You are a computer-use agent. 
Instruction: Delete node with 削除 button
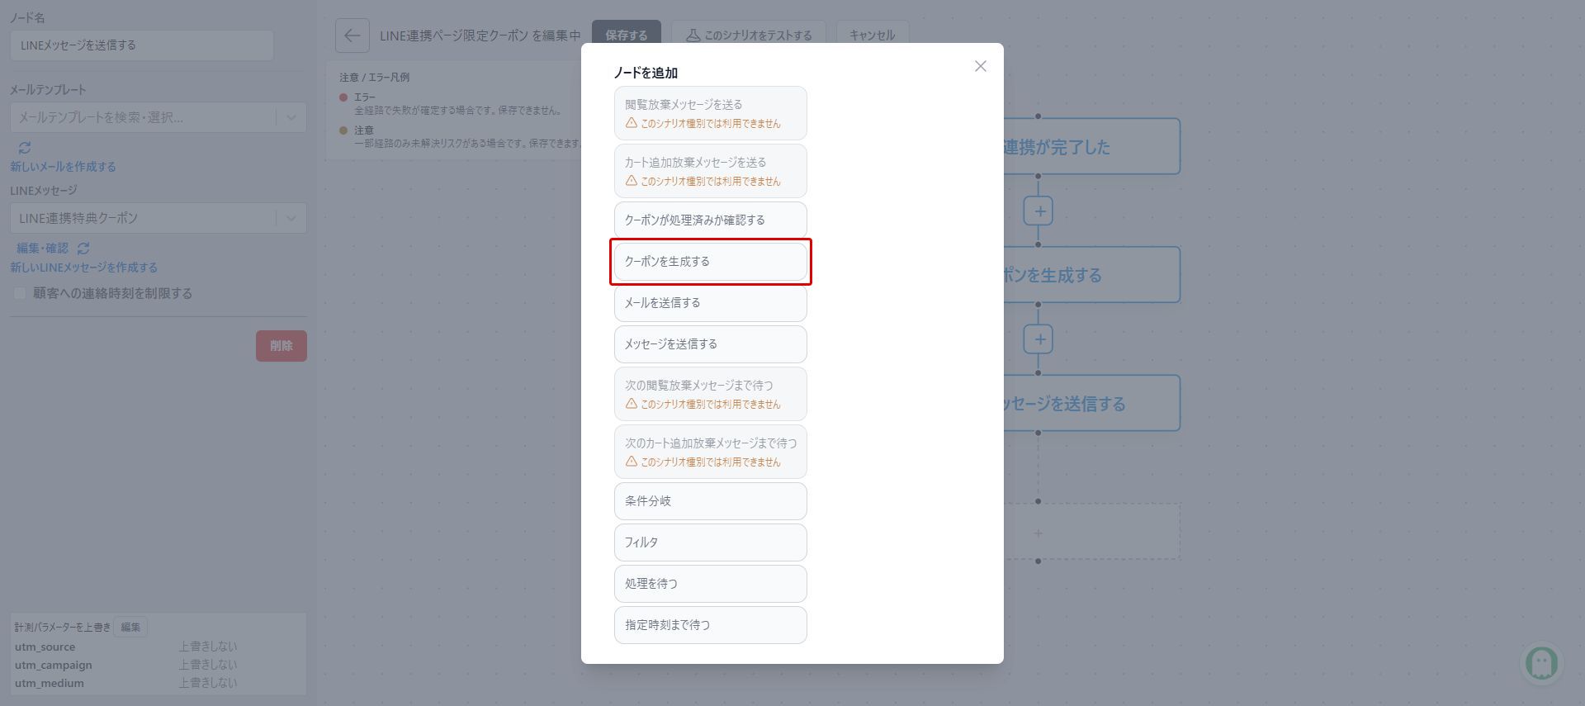(282, 346)
